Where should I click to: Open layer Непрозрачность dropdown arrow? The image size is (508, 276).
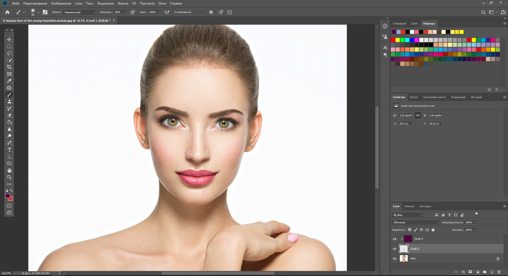pyautogui.click(x=475, y=222)
